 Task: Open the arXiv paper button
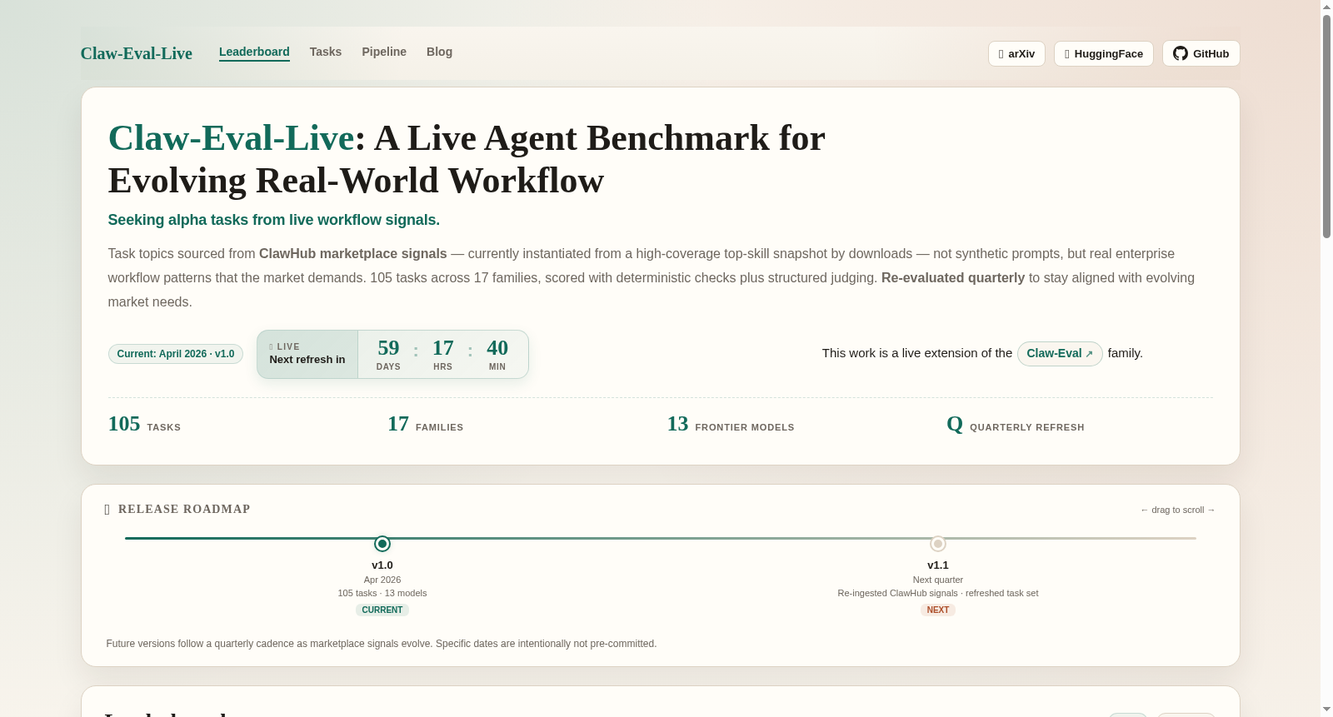click(x=1016, y=53)
